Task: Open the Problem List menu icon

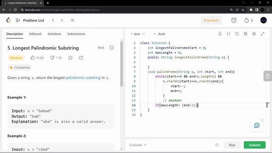Action: click(x=18, y=20)
